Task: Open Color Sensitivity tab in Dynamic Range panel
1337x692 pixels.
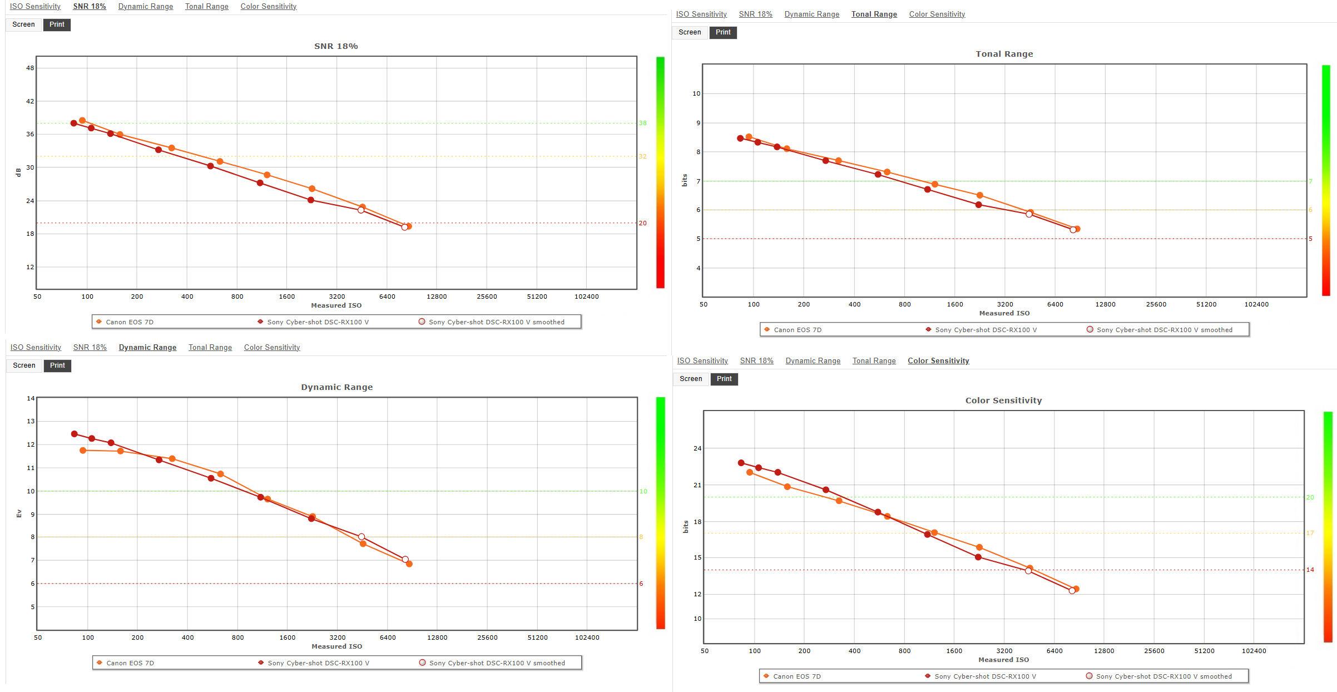Action: coord(272,348)
